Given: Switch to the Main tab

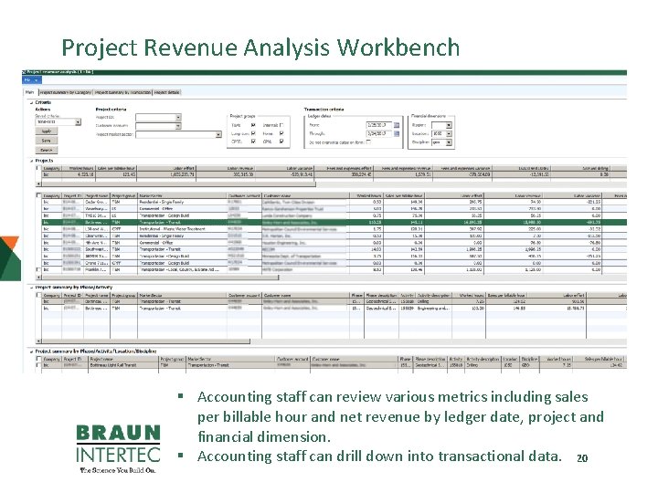Looking at the screenshot, I should pyautogui.click(x=30, y=92).
